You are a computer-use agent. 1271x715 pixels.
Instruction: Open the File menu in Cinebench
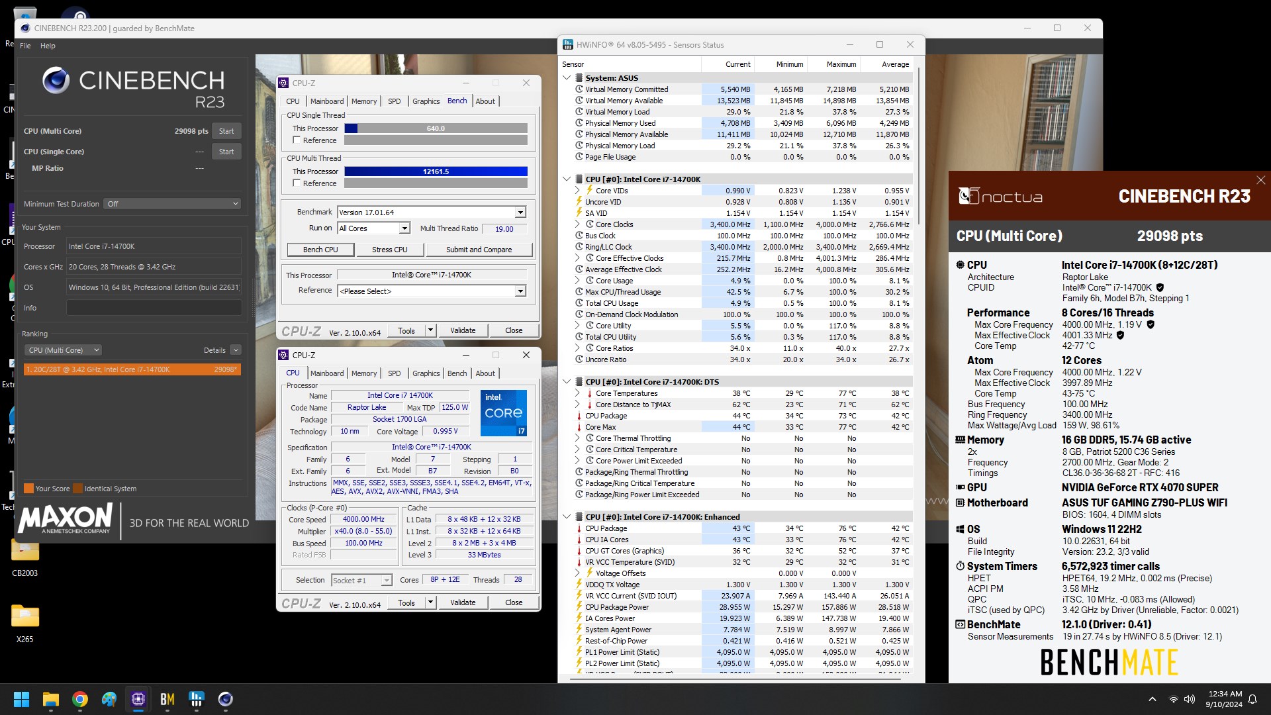click(25, 46)
